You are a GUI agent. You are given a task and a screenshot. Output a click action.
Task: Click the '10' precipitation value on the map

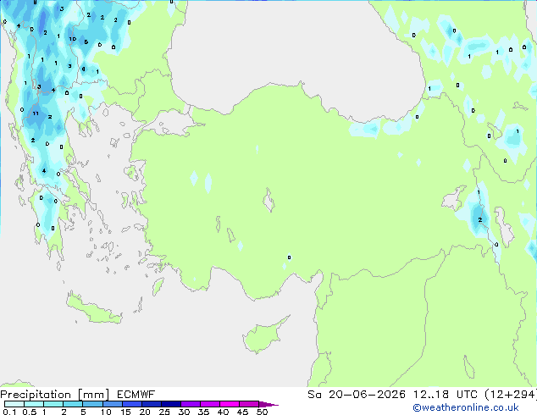pyautogui.click(x=73, y=39)
